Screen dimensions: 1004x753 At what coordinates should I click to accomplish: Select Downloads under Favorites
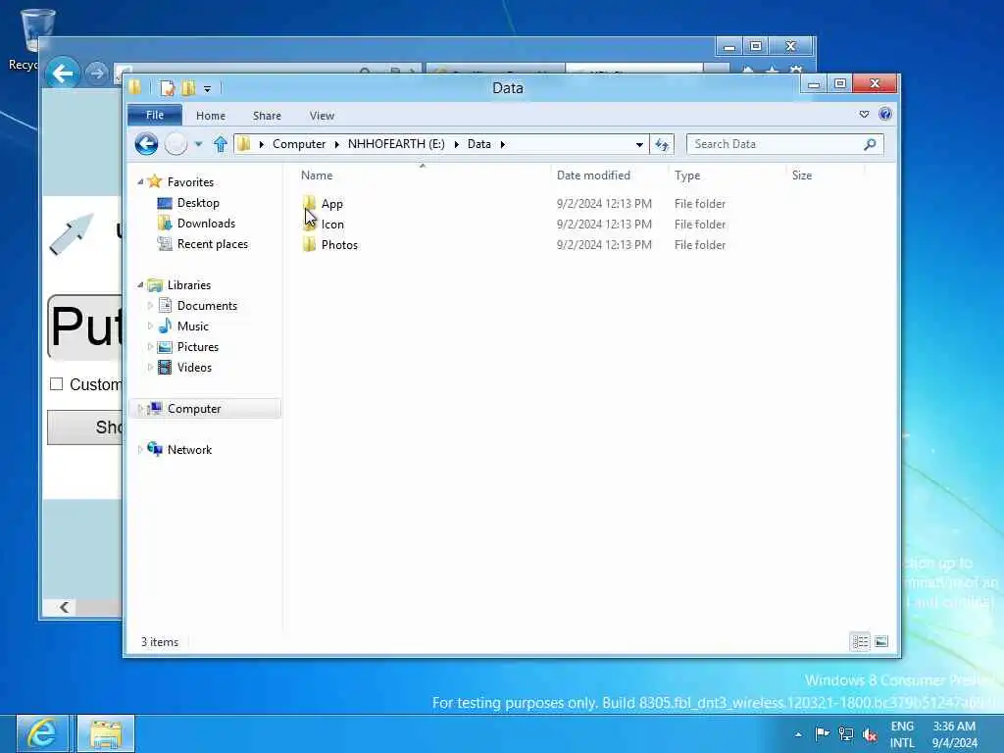[x=206, y=224]
